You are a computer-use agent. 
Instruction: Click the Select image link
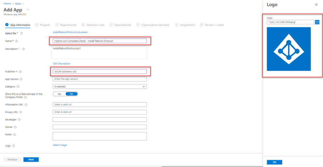coord(60,145)
